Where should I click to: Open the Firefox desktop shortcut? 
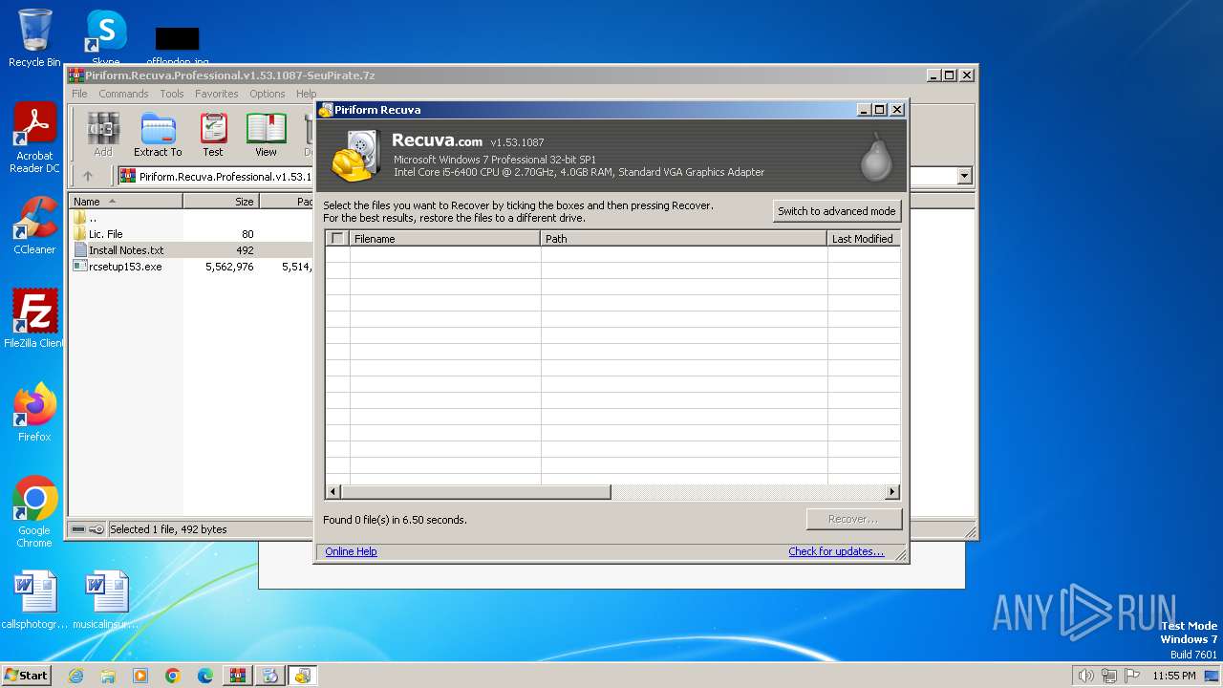34,413
